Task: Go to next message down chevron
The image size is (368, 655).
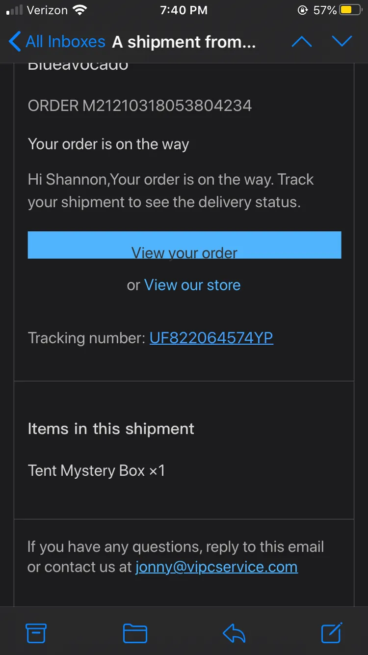Action: [342, 42]
